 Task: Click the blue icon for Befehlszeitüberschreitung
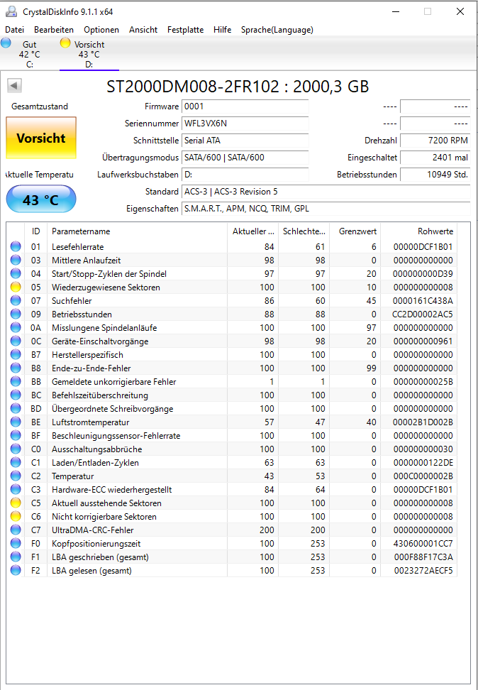pyautogui.click(x=16, y=395)
